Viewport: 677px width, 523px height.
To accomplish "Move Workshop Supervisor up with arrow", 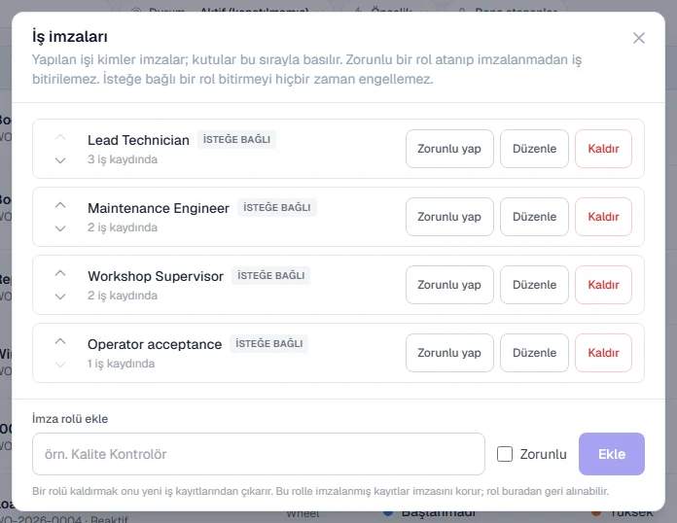I will [60, 273].
